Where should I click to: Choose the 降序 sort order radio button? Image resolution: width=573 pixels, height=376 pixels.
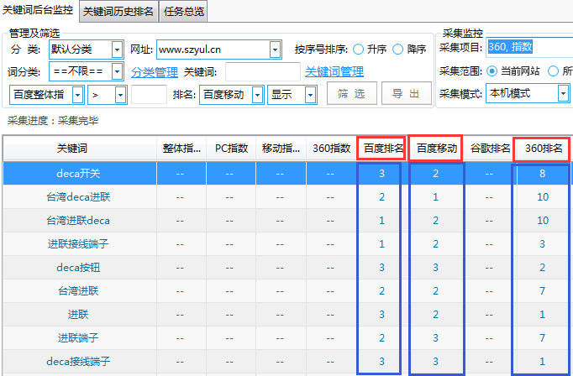pyautogui.click(x=398, y=50)
